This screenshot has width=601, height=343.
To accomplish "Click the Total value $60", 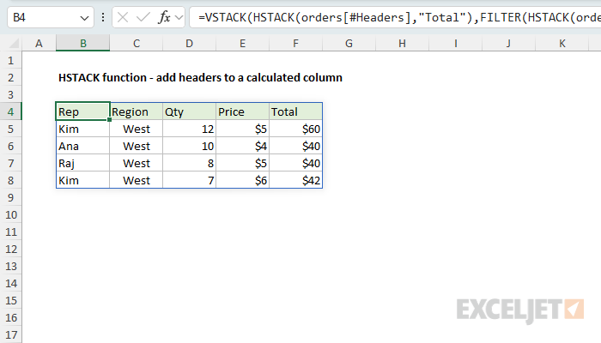I will [x=295, y=129].
